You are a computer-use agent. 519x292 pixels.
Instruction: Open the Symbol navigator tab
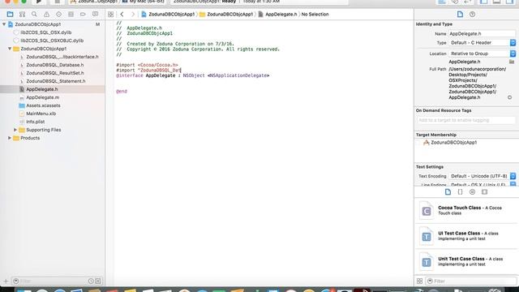[22, 15]
